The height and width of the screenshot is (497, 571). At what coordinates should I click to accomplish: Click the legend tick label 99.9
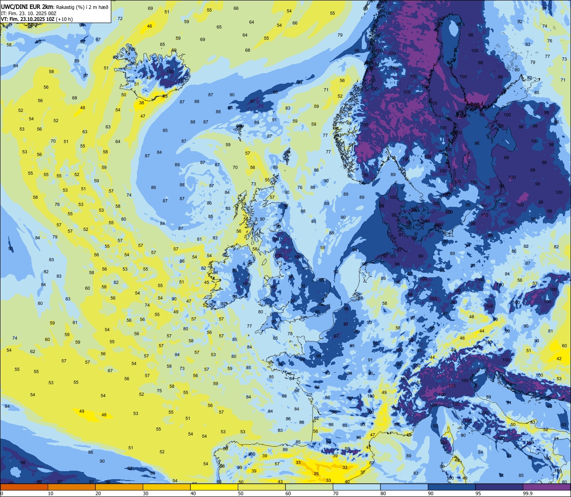528,493
